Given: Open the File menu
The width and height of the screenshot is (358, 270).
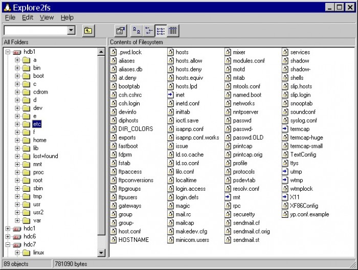Looking at the screenshot, I should (x=10, y=17).
